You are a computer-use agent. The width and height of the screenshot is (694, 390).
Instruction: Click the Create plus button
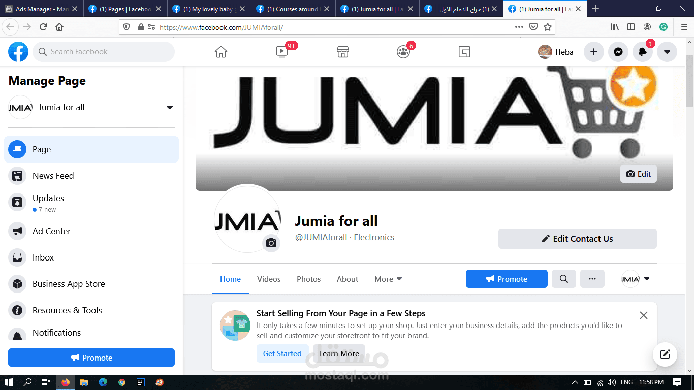click(593, 52)
